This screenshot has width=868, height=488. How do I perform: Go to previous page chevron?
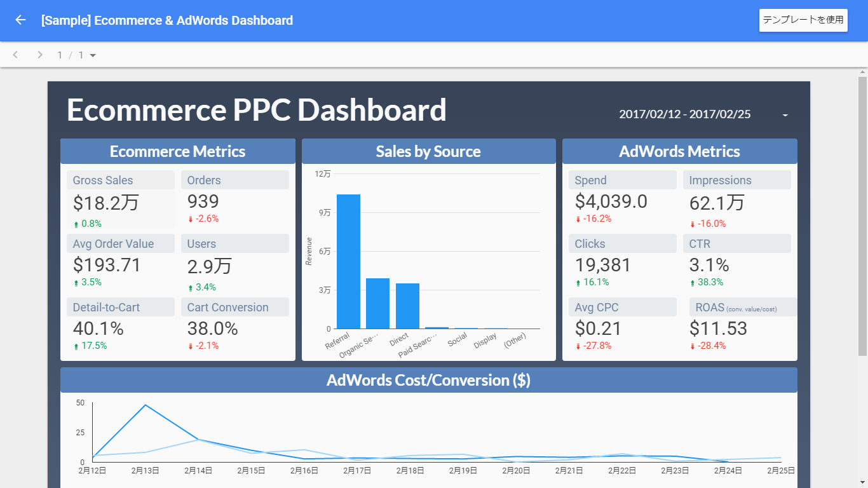point(16,55)
